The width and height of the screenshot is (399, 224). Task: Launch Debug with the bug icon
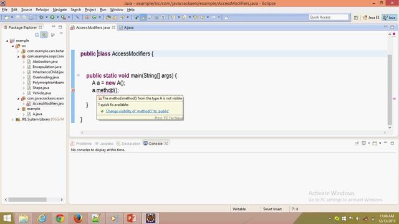click(41, 17)
